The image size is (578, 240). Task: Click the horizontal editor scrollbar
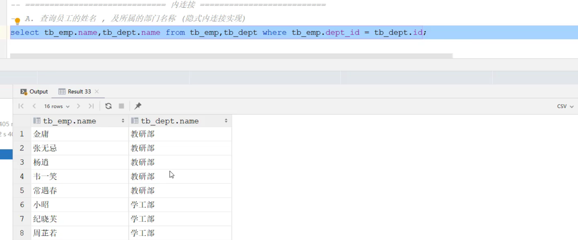coord(231,56)
